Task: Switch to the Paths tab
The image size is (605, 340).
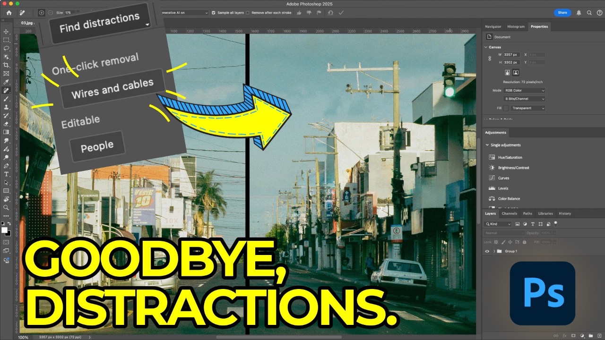Action: pos(527,213)
